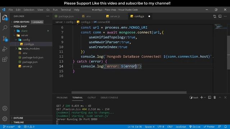Open notifications bell icon

click(x=226, y=127)
